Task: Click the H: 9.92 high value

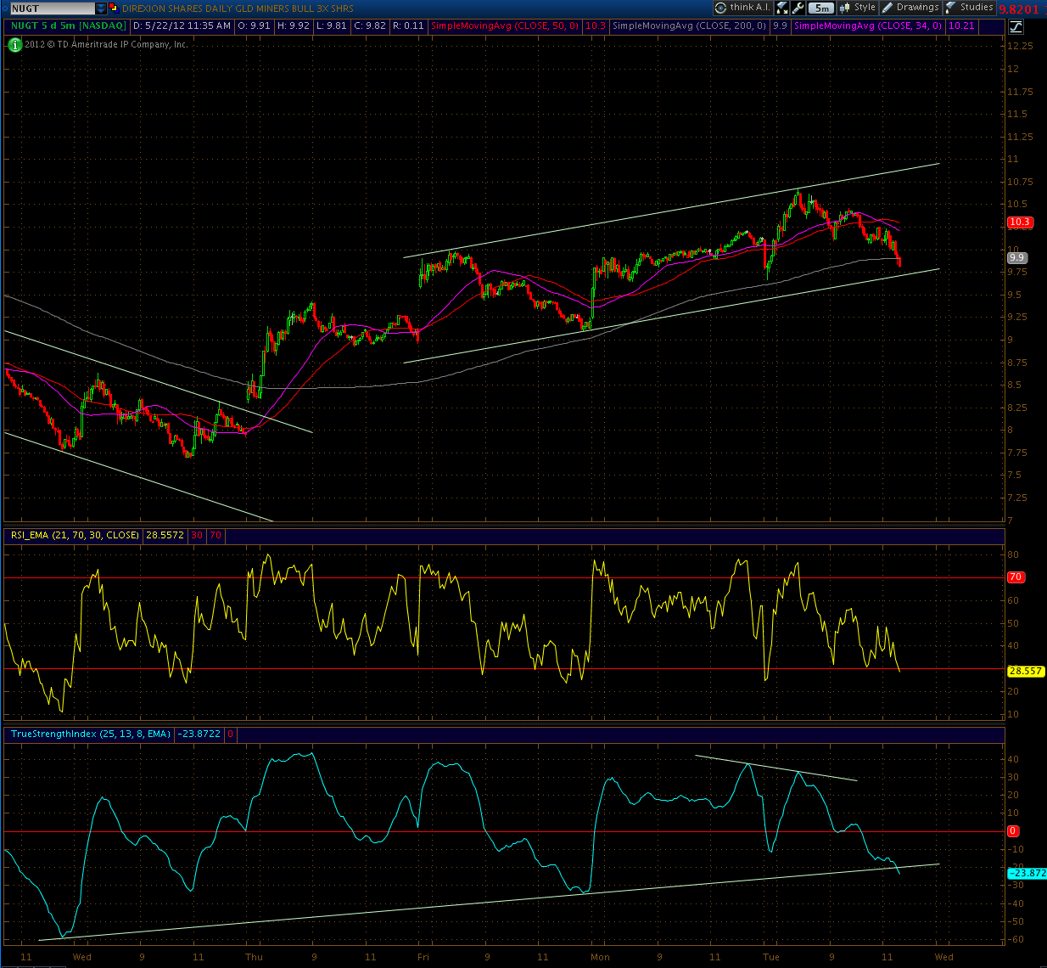Action: tap(293, 25)
